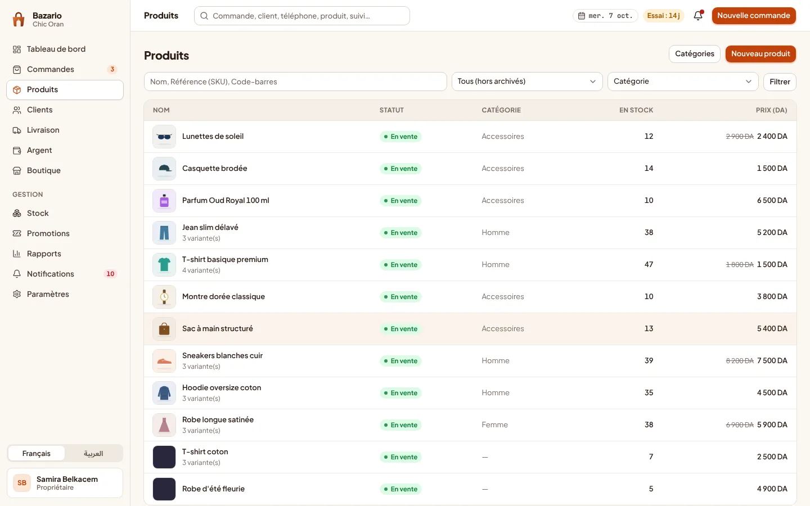Click the Commandes sidebar icon

click(17, 70)
